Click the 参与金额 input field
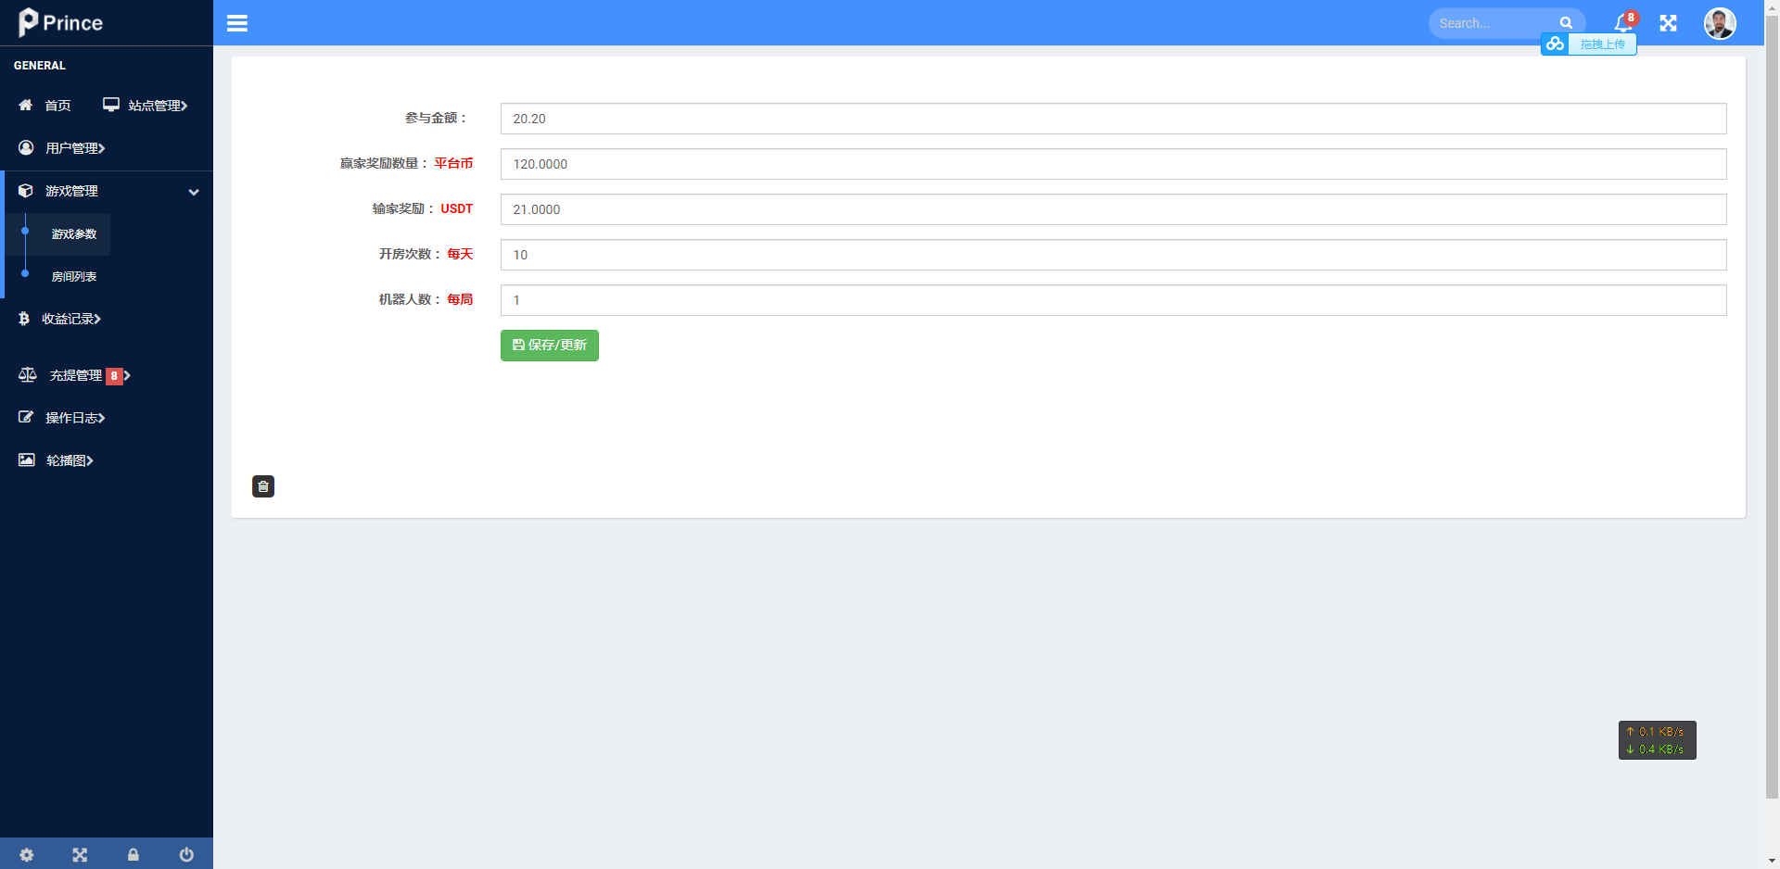 click(x=1112, y=119)
